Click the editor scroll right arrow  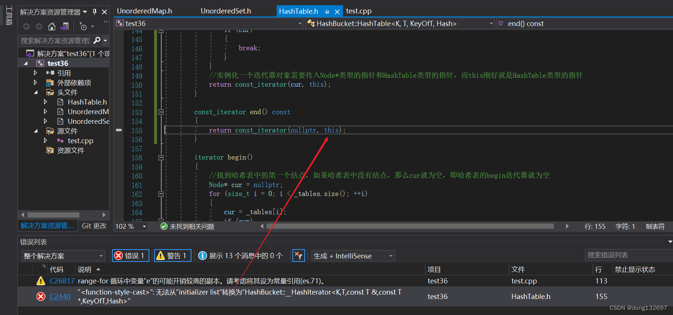567,226
